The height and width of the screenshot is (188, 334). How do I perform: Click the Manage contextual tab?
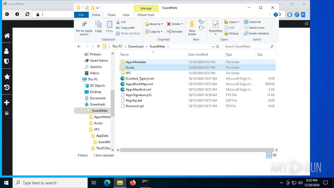[x=146, y=8]
